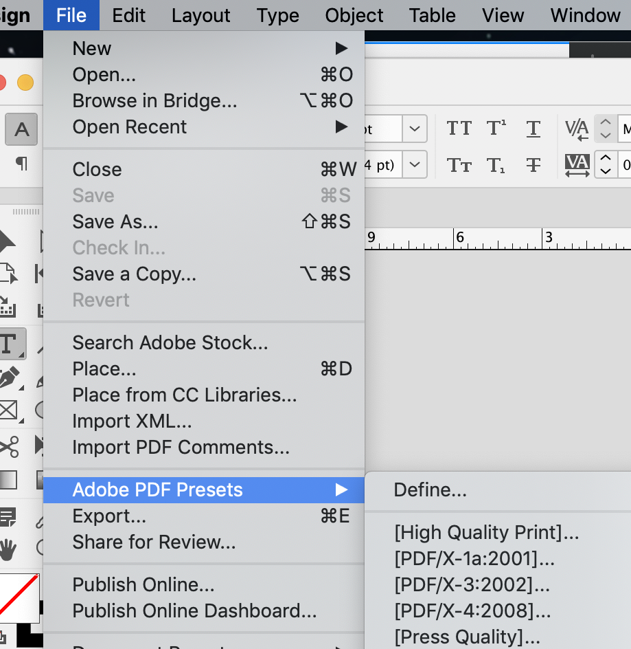
Task: Toggle All Caps formatting
Action: (459, 128)
